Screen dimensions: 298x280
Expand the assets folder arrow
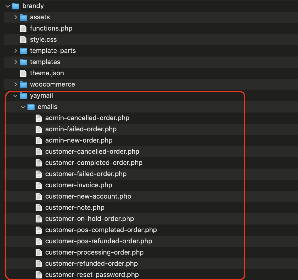point(16,17)
